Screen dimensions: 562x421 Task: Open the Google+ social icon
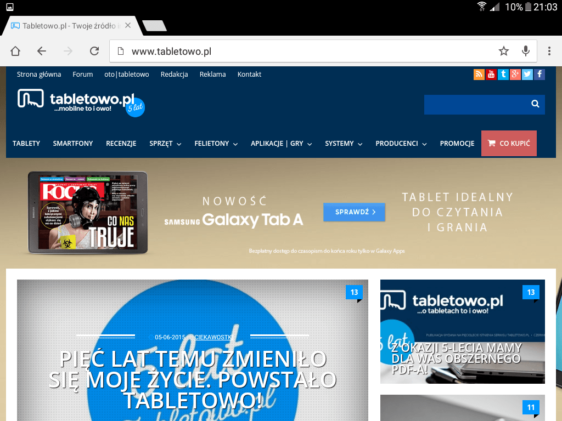point(515,75)
